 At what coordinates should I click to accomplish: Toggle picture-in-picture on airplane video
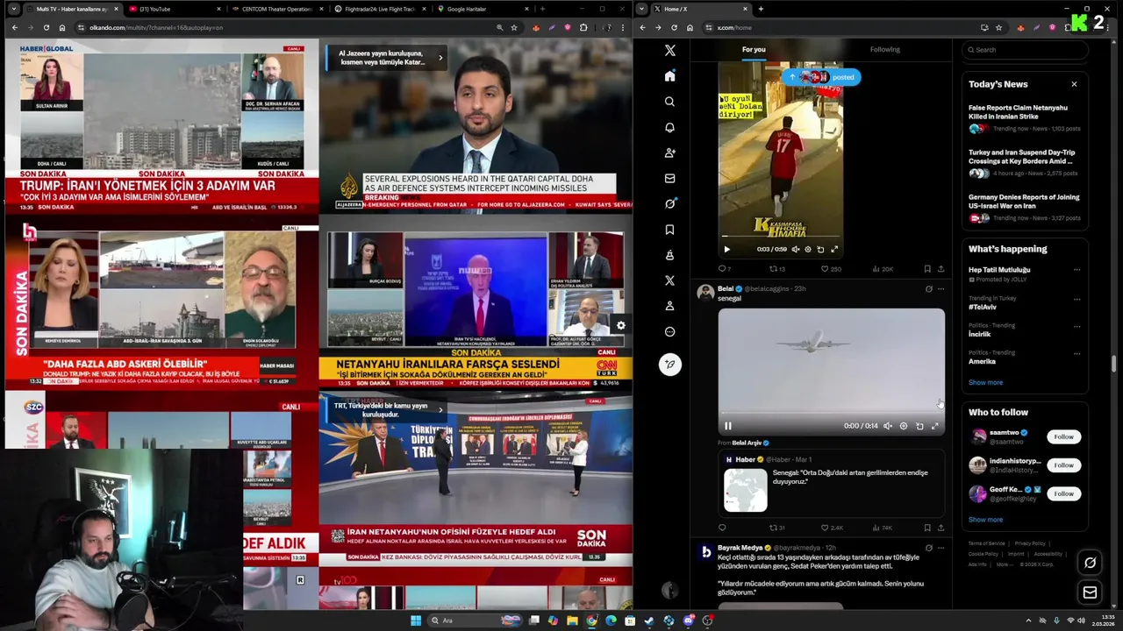pos(919,426)
